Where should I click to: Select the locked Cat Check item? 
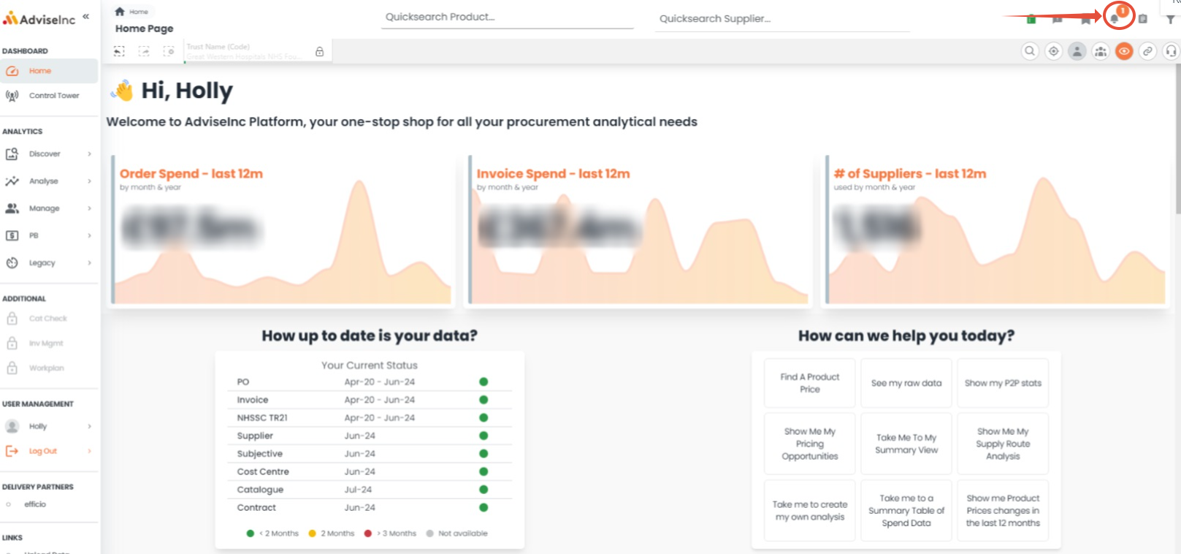coord(49,319)
